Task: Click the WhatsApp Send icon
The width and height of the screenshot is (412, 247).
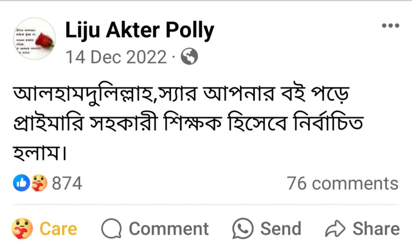Action: pos(243,229)
